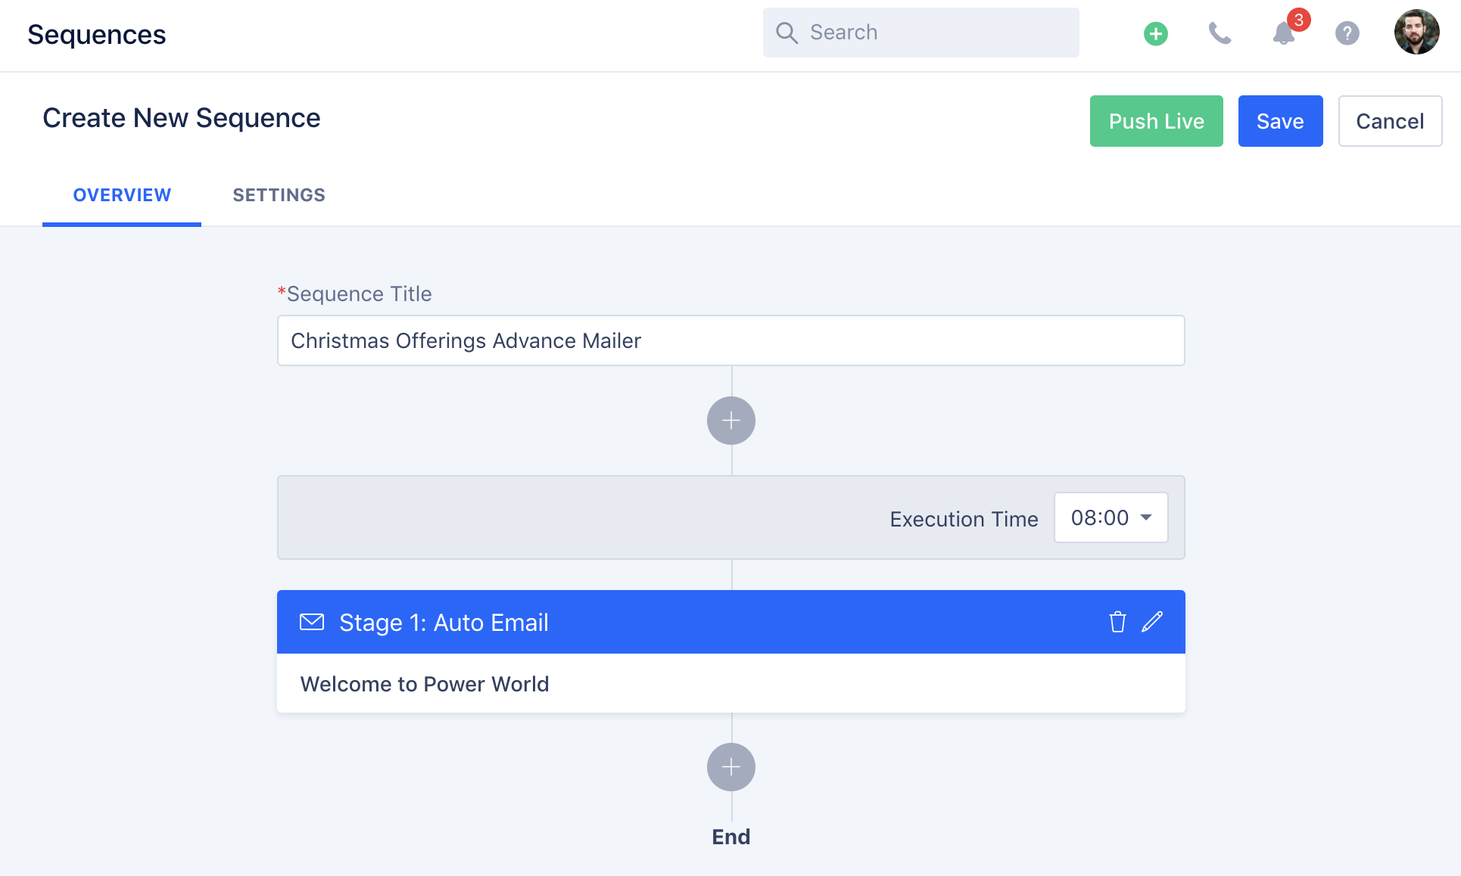Open the help question mark icon

[1347, 33]
